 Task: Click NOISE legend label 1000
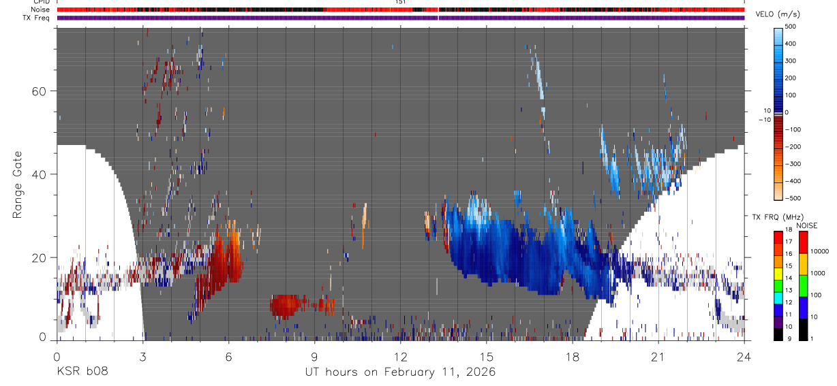817,274
